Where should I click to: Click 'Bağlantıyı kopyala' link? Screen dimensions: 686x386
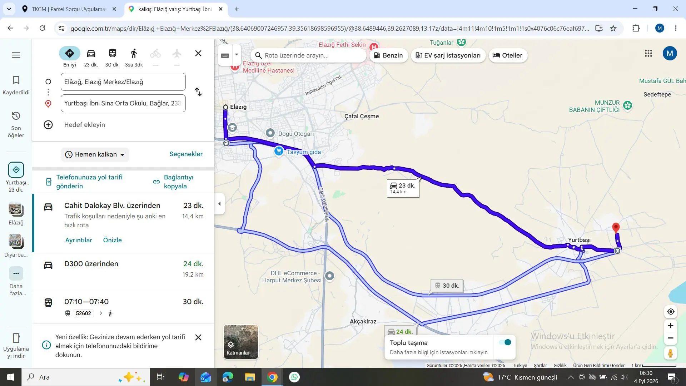click(179, 182)
